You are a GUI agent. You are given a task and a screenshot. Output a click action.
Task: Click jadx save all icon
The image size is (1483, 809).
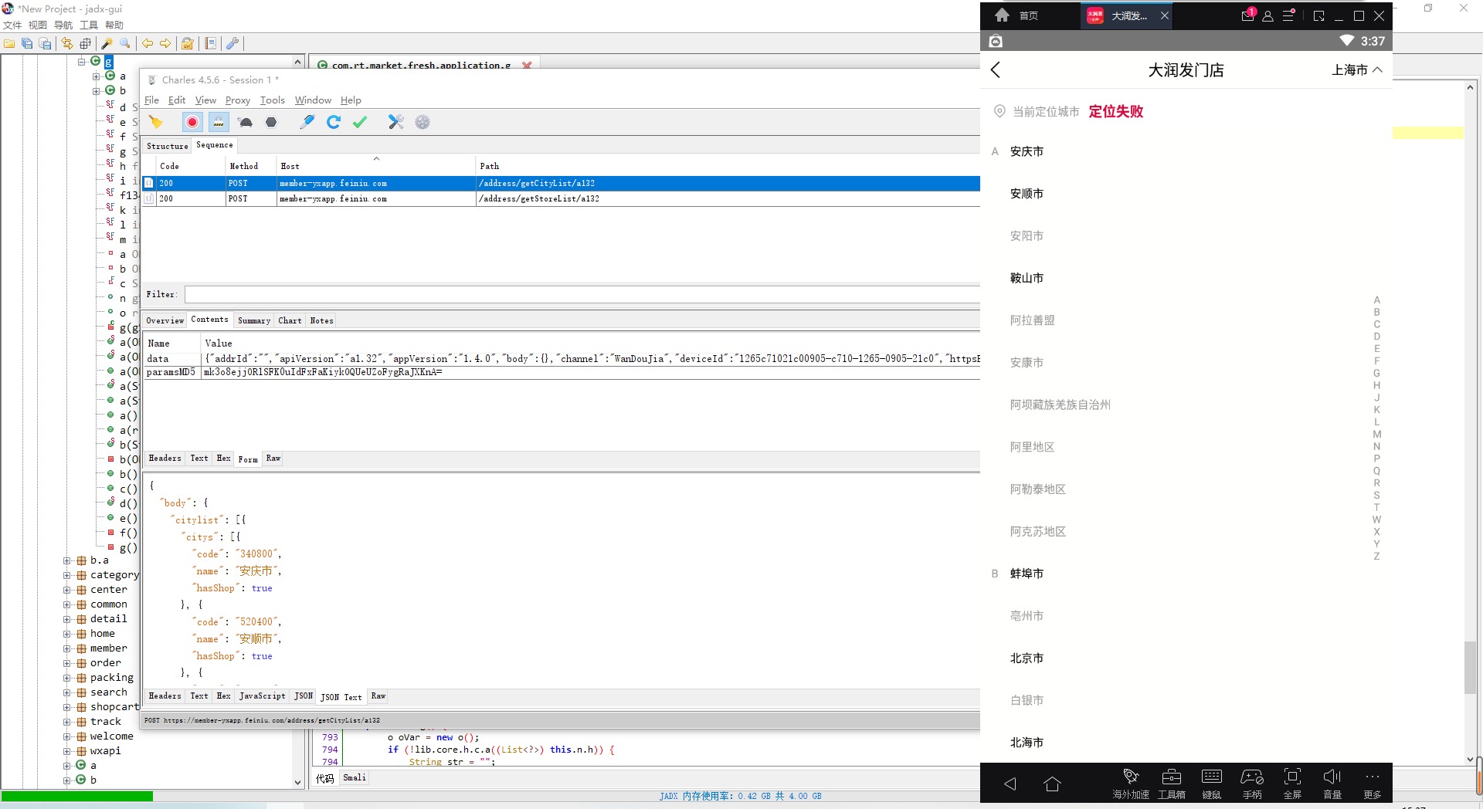pyautogui.click(x=27, y=43)
